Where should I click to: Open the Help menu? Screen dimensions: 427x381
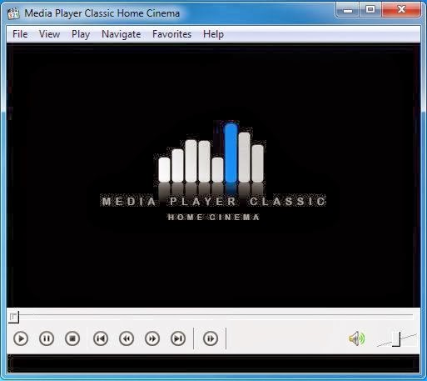213,34
